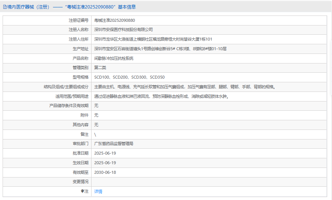Click the structure text starting 主要由主机
The width and height of the screenshot is (332, 200).
(x=186, y=87)
